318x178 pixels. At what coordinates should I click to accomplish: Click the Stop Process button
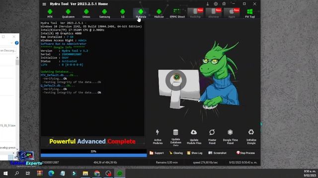pos(245,153)
